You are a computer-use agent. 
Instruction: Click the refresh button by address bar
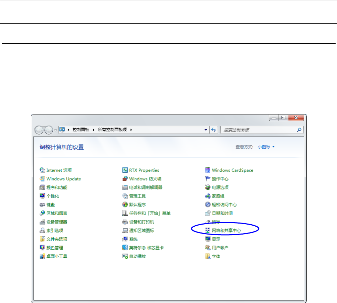coord(214,130)
